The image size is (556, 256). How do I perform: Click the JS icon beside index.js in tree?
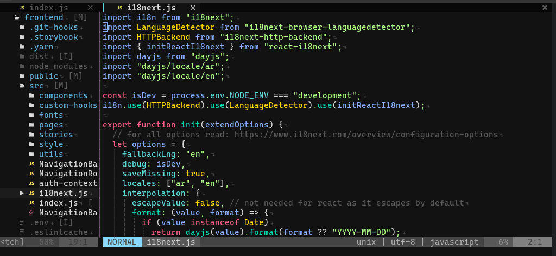(x=32, y=203)
